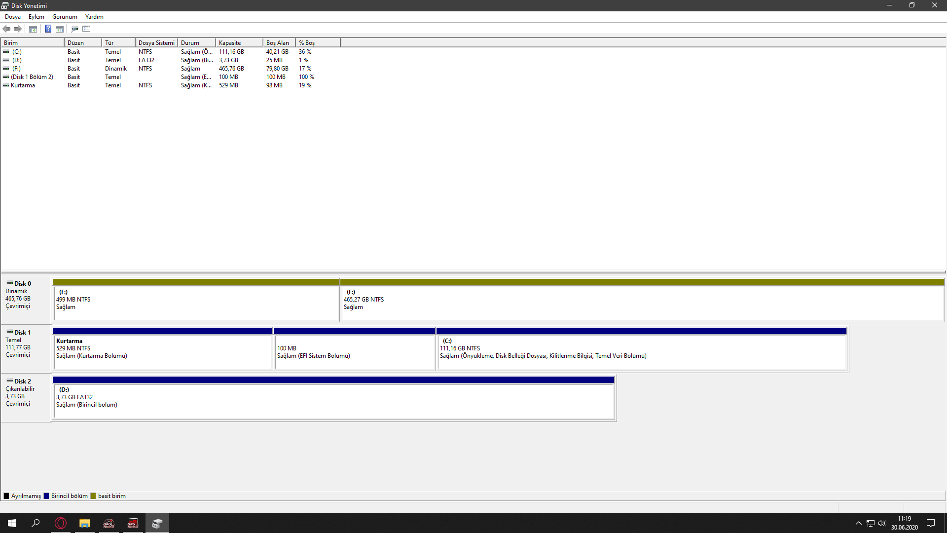This screenshot has height=533, width=947.
Task: Click Show/Hide Action Pane toolbar icon
Action: [x=60, y=29]
